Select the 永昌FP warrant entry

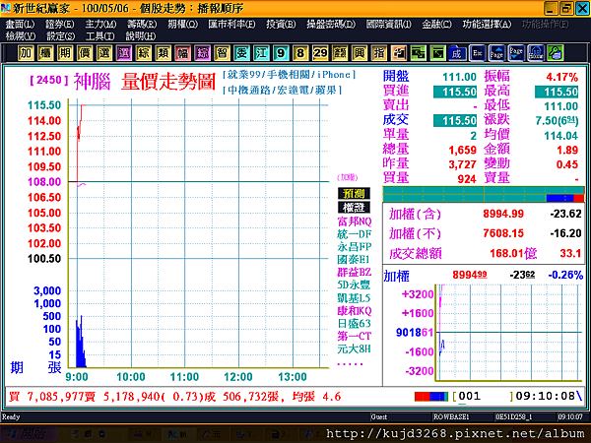point(355,247)
